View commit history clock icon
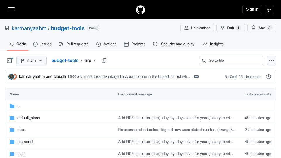The width and height of the screenshot is (281, 158). click(269, 77)
